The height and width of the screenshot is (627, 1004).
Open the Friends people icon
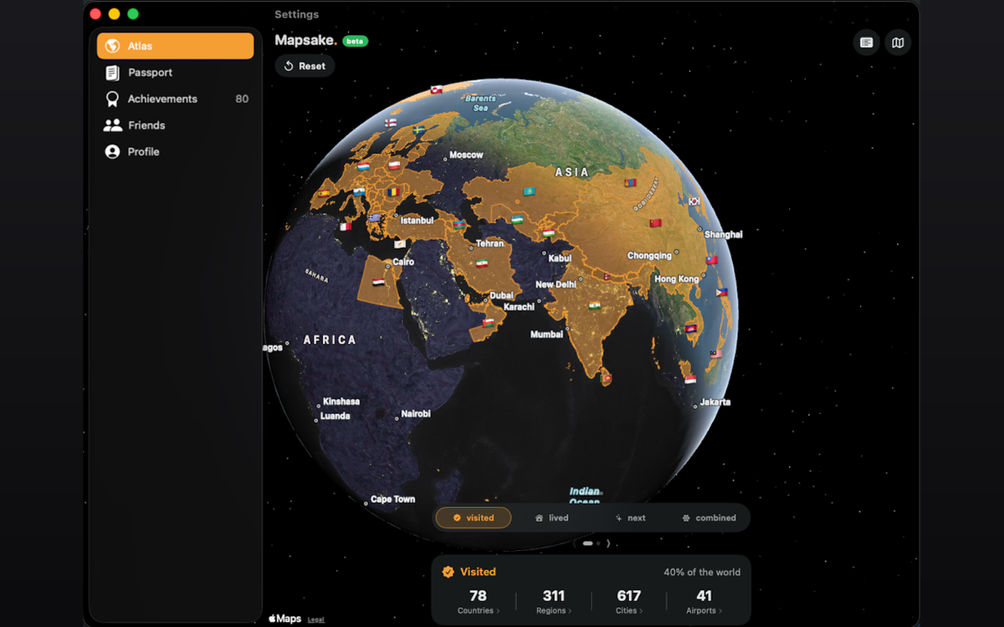pos(112,125)
